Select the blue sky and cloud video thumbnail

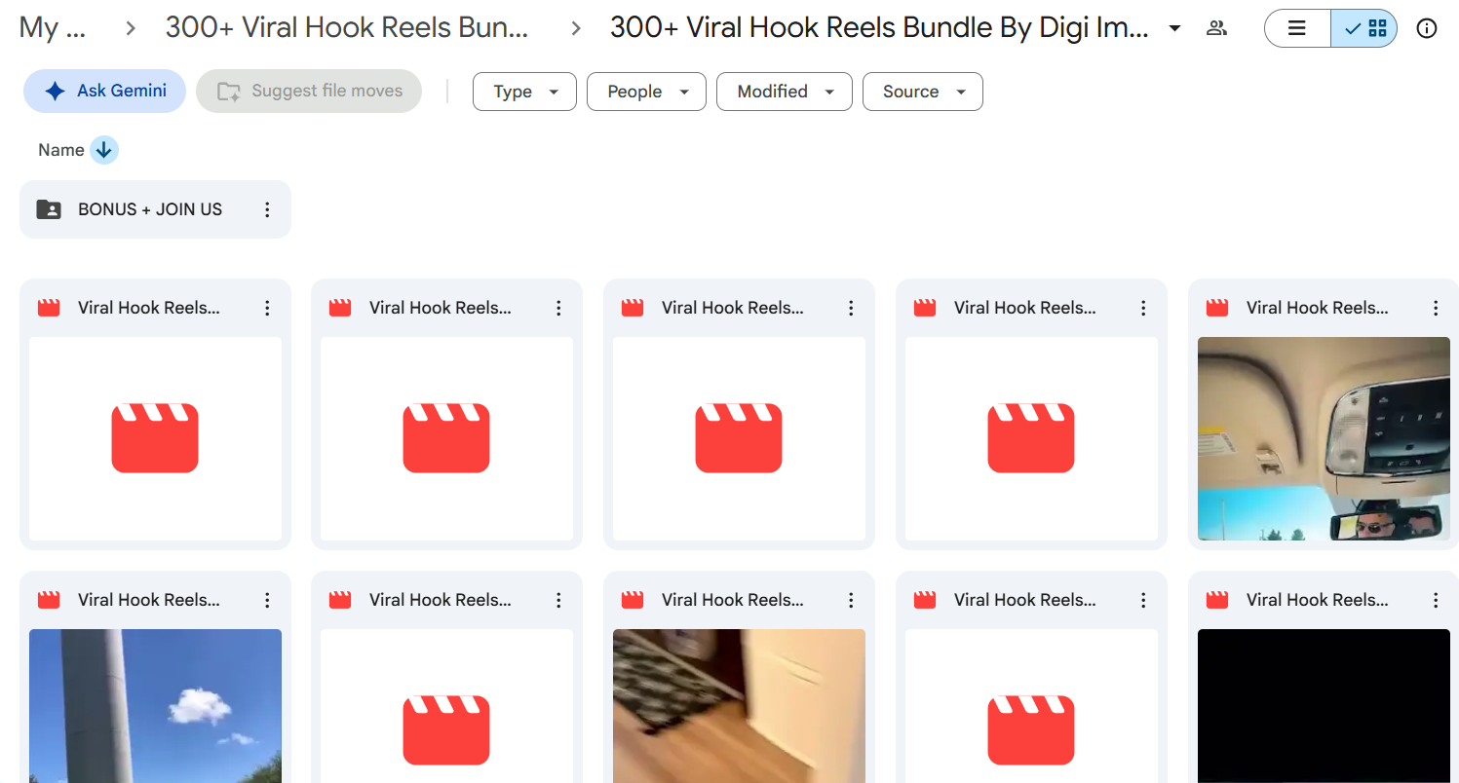pos(155,705)
